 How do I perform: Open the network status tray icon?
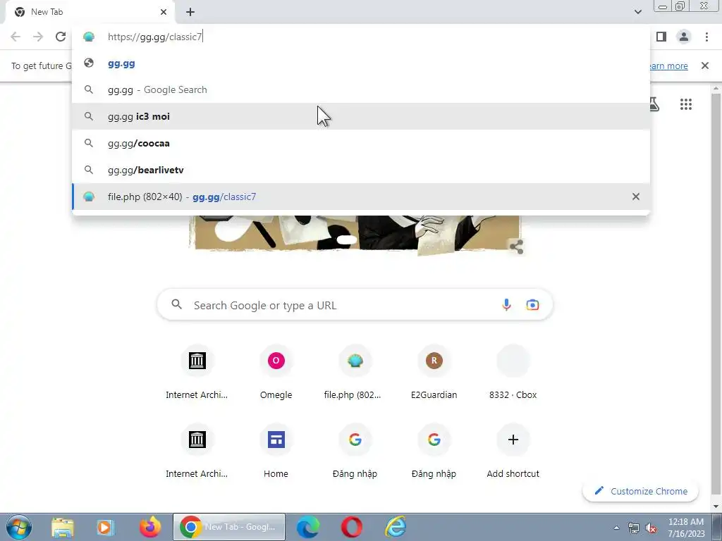(634, 528)
